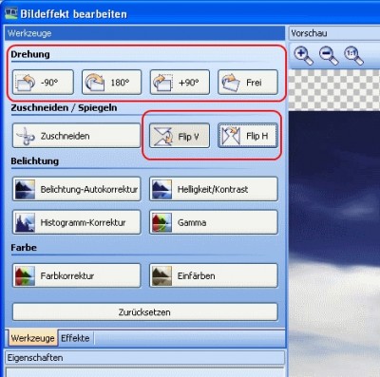Select the Werkzeuge tab
The width and height of the screenshot is (380, 377).
pyautogui.click(x=32, y=338)
